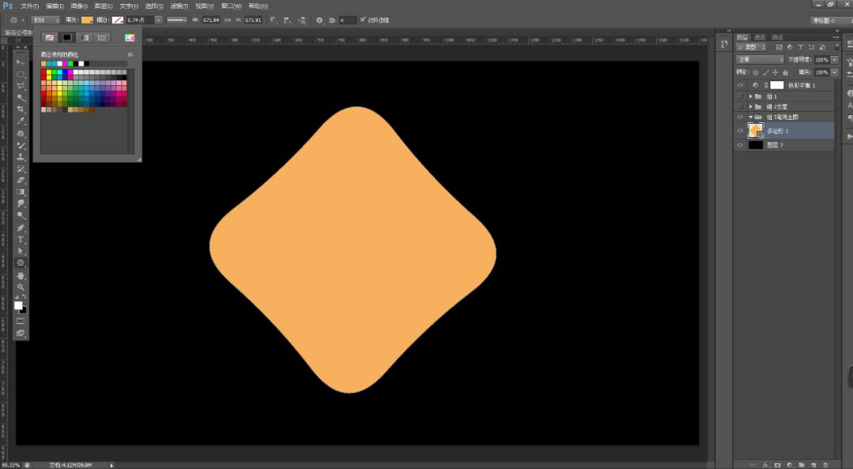The image size is (853, 469).
Task: Click the Pen tool icon
Action: [x=21, y=227]
